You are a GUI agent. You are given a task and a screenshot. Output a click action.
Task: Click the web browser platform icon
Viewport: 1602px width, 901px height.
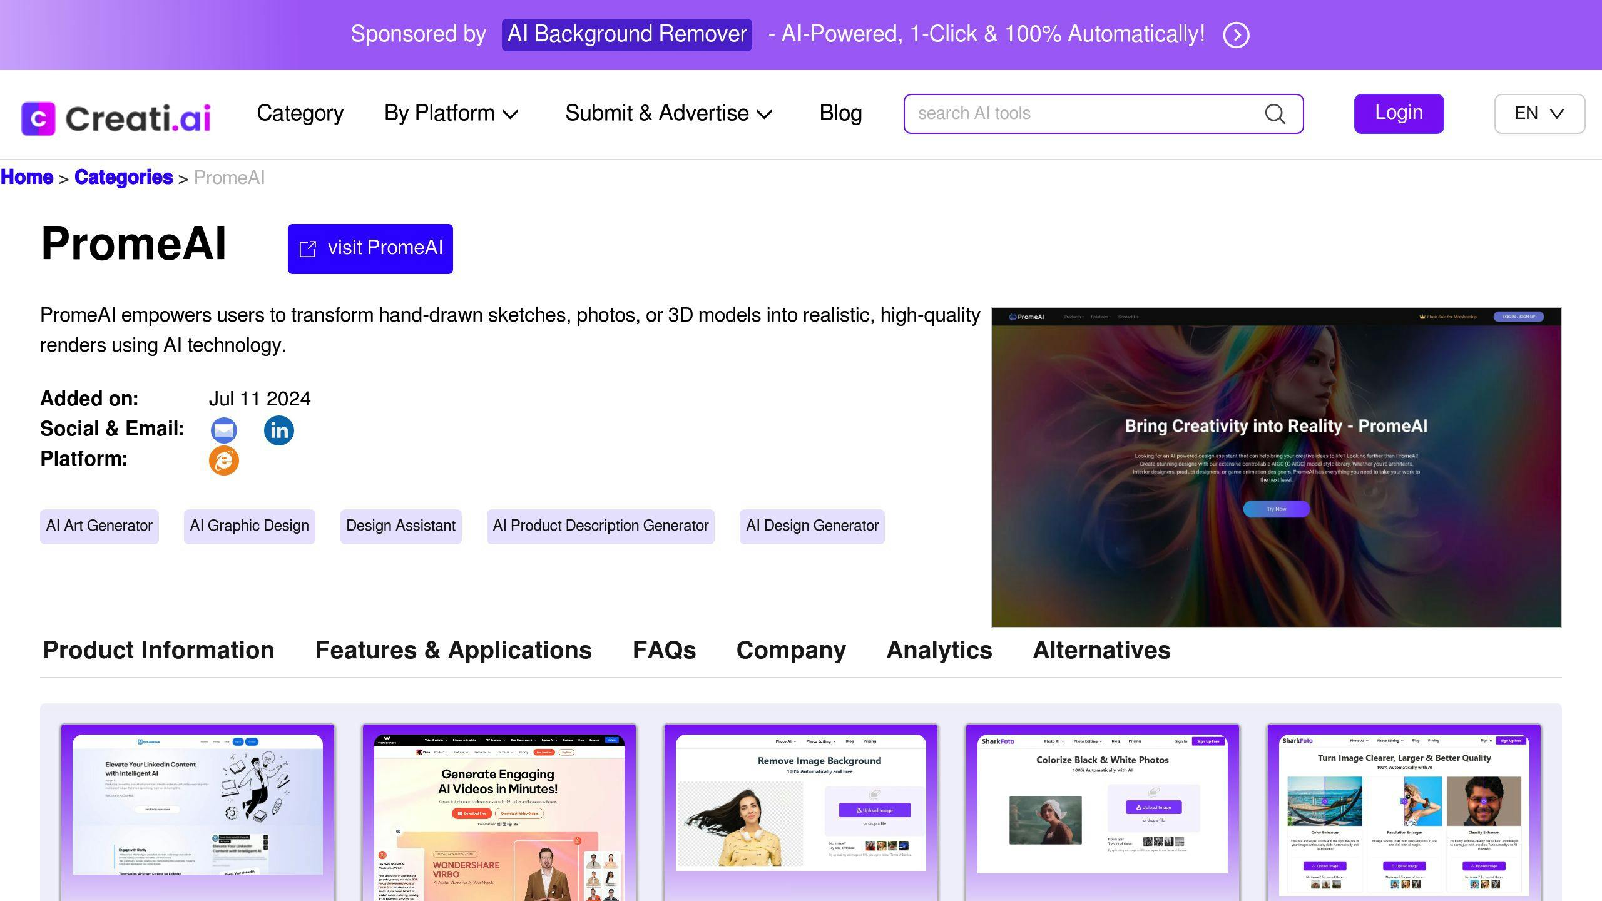click(223, 461)
